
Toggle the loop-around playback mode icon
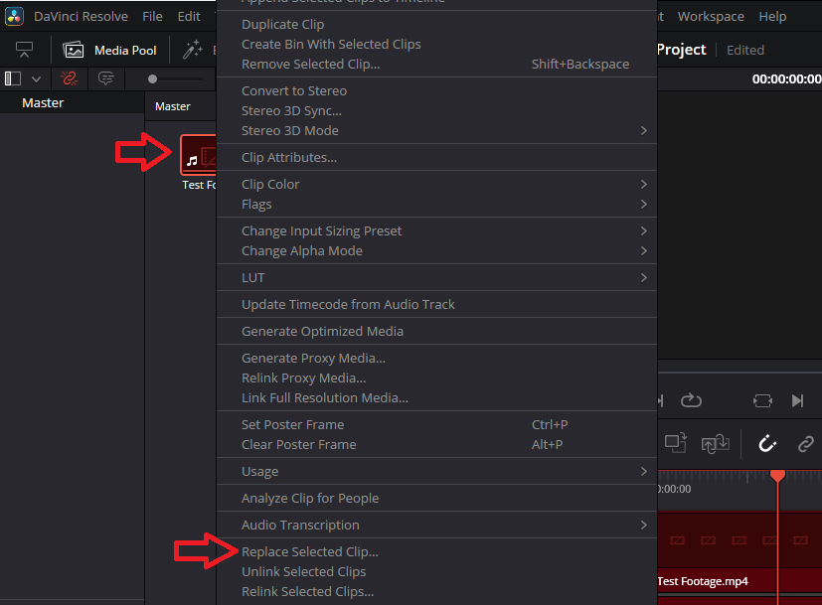[x=761, y=400]
